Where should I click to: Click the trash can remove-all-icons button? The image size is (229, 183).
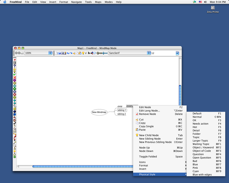pos(15,63)
